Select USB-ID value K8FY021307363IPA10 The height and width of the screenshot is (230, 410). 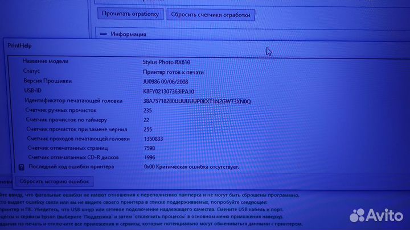coord(169,91)
